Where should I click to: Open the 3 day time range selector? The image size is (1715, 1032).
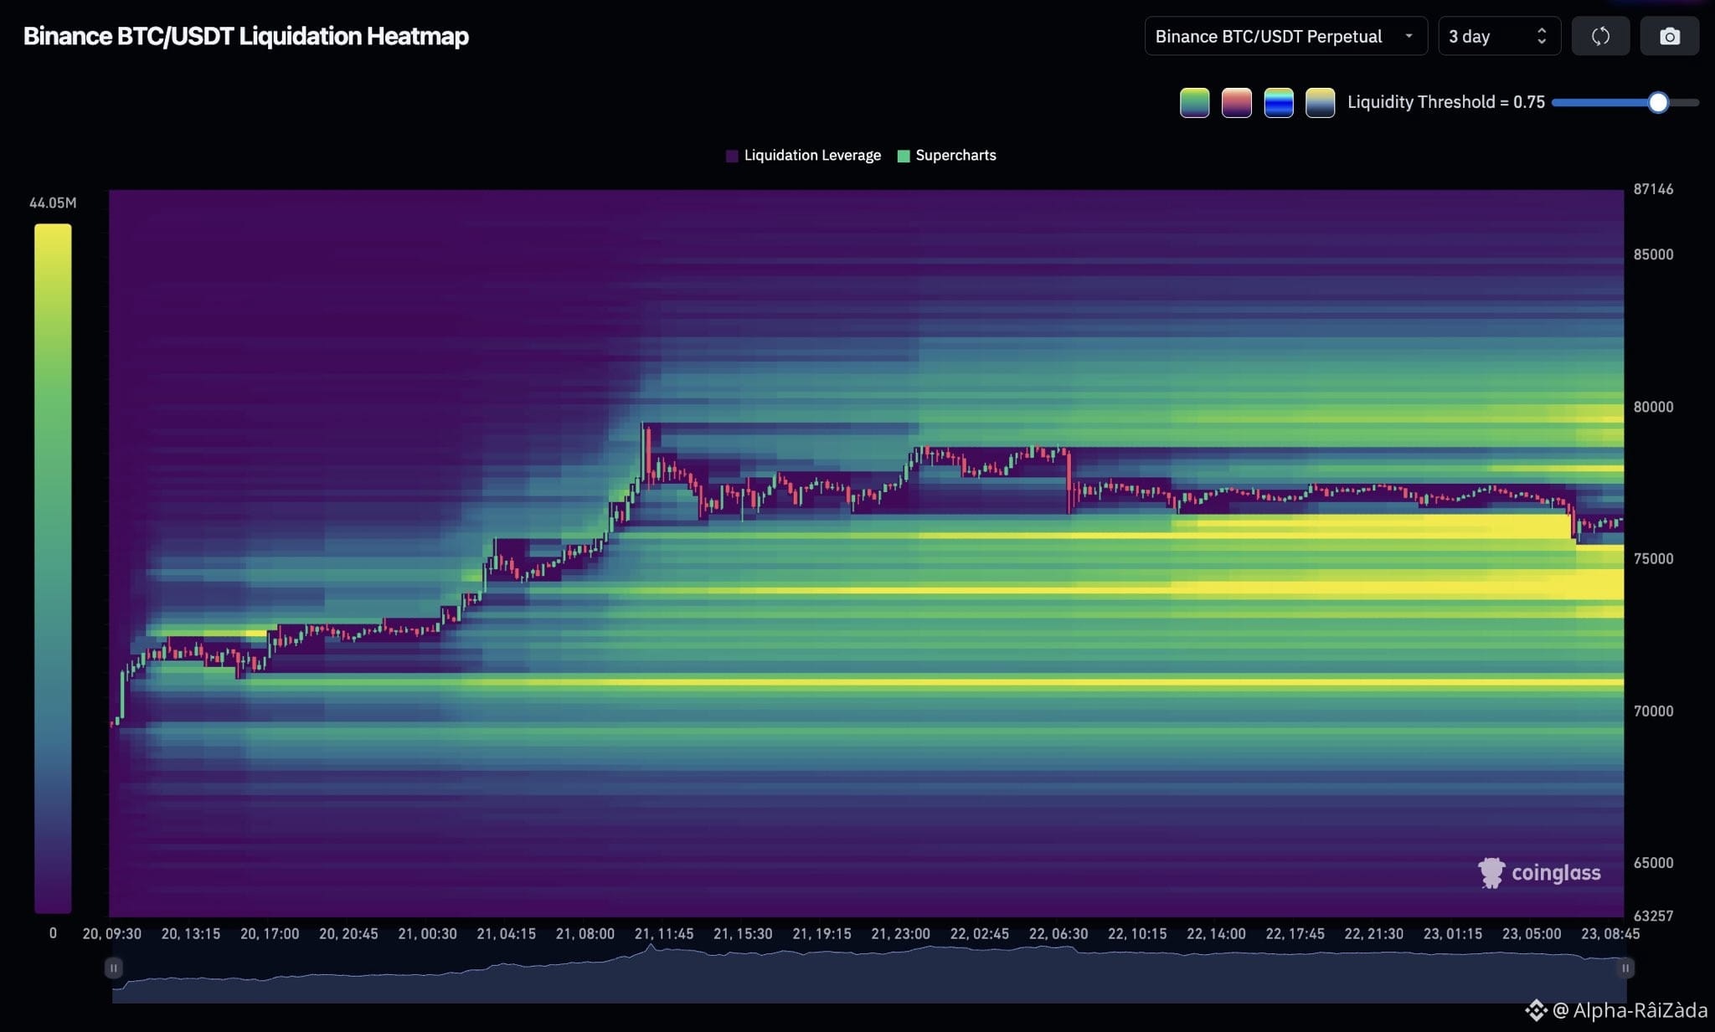(x=1499, y=36)
